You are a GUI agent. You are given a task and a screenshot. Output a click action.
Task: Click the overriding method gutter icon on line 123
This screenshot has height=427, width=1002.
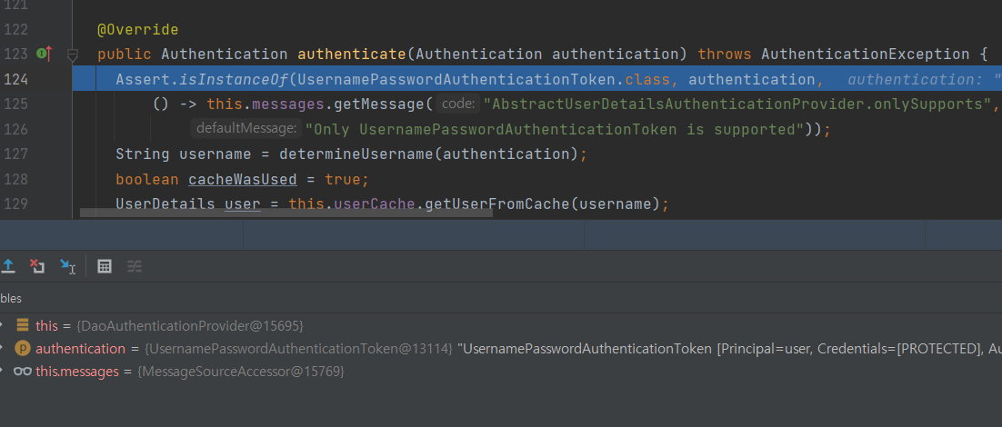pos(44,55)
